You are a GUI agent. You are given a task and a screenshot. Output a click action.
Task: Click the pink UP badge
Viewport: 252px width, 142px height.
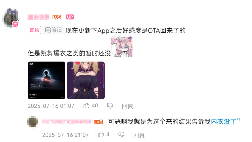[x=70, y=17]
